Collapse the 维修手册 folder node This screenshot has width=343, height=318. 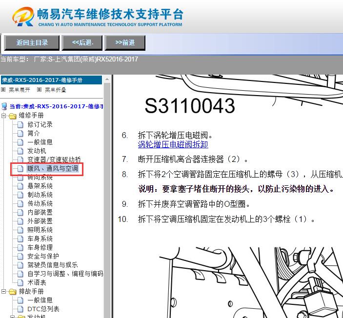click(x=3, y=116)
